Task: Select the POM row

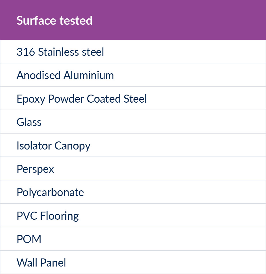Action: pyautogui.click(x=29, y=239)
